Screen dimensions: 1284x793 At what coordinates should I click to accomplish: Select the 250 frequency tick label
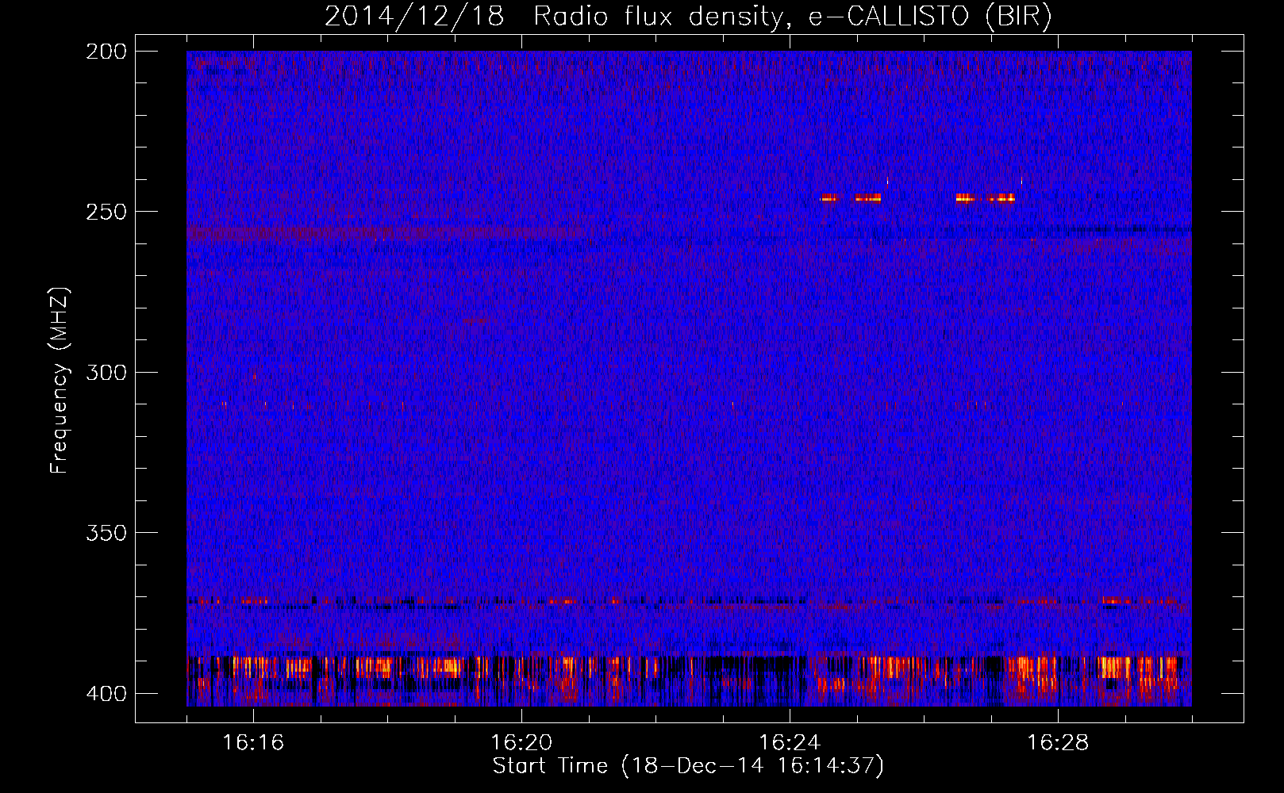tap(106, 212)
